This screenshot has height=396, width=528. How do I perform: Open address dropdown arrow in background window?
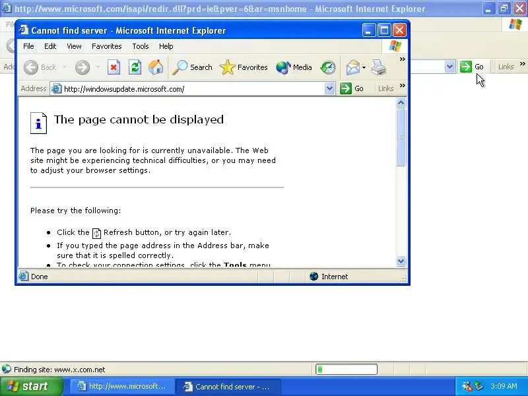click(449, 67)
